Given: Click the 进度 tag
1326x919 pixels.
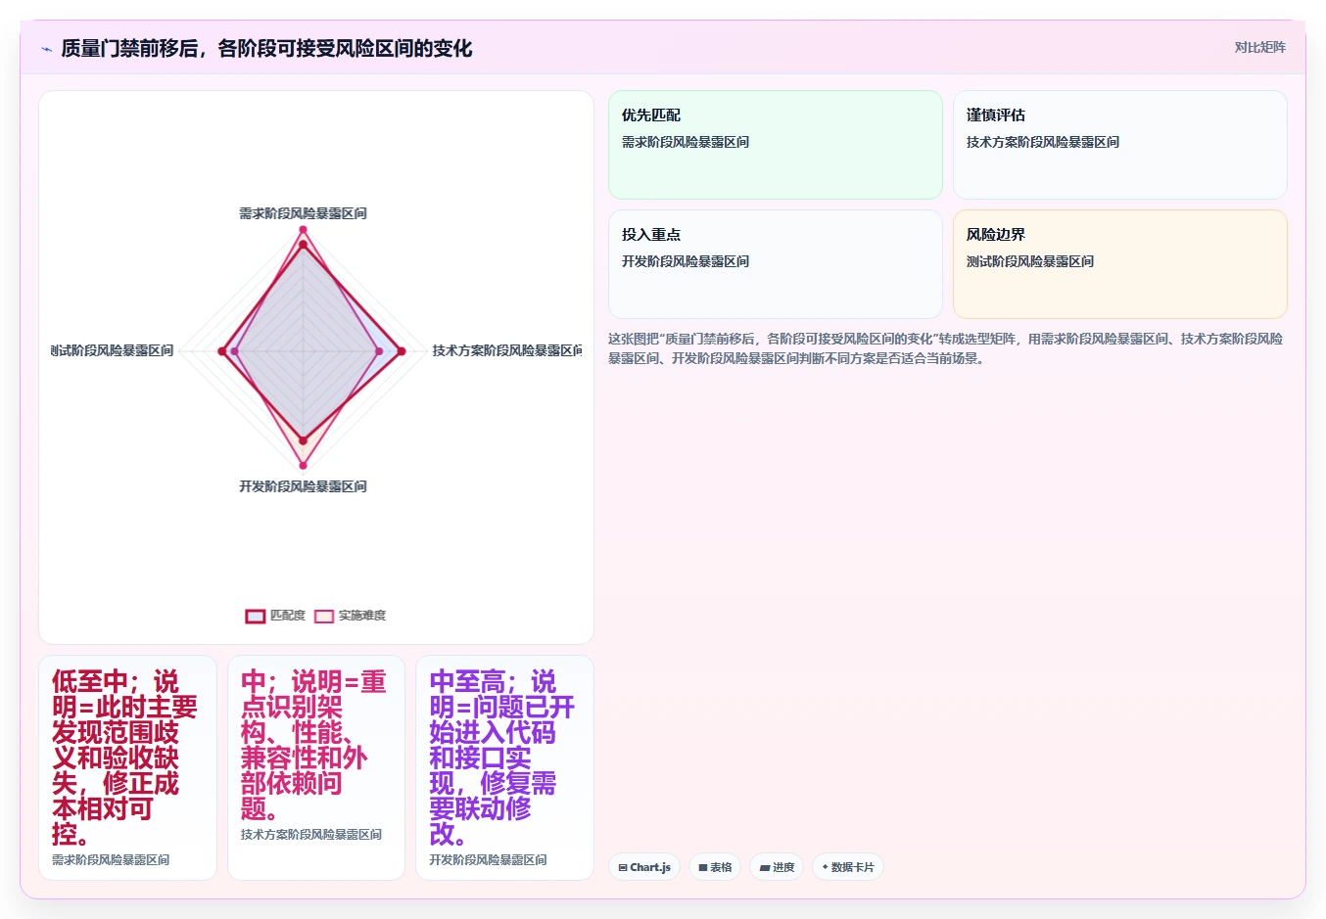Looking at the screenshot, I should (x=777, y=867).
